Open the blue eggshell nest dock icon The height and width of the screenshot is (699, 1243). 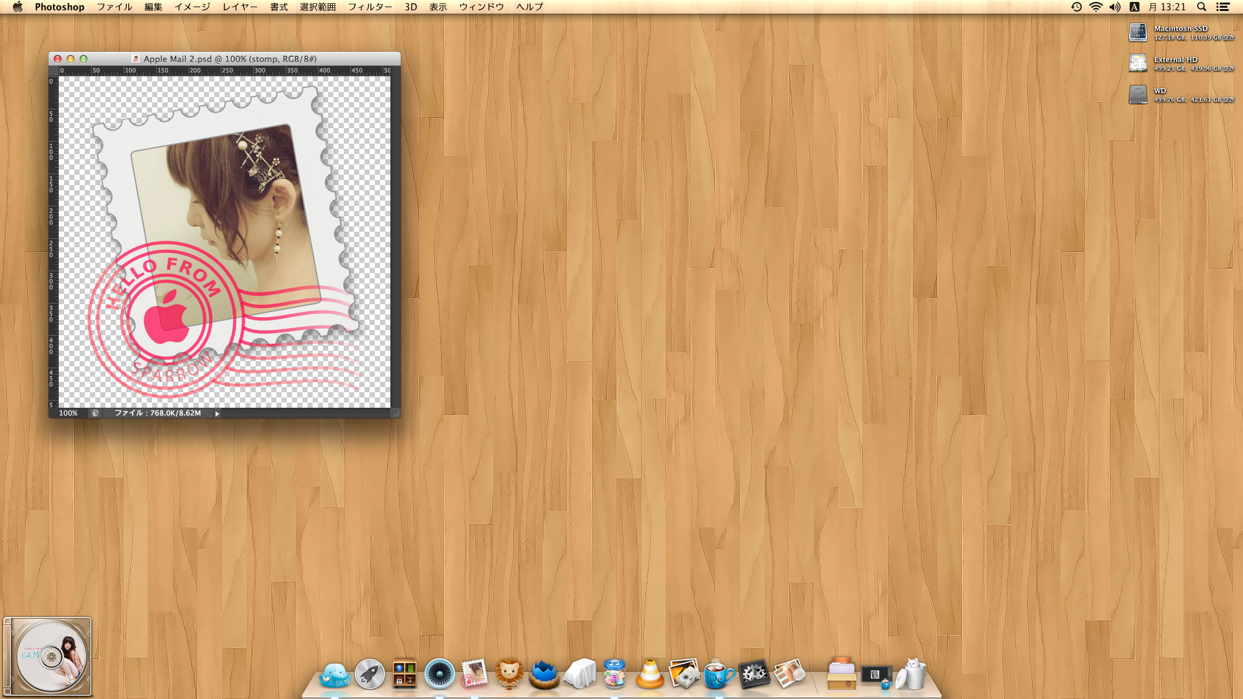coord(544,674)
